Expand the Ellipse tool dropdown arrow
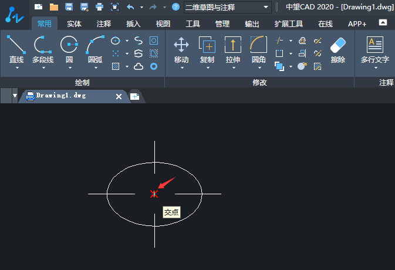This screenshot has width=395, height=270. click(127, 41)
